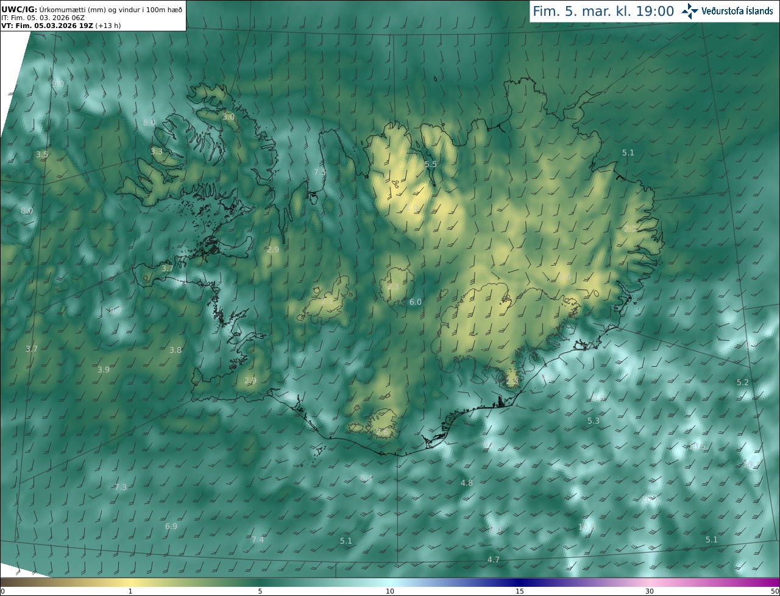Screen dimensions: 780x596
Task: Click the 1 tick on the color scale
Action: (x=130, y=592)
